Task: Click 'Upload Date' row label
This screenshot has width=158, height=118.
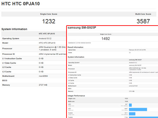Action: [x=72, y=50]
